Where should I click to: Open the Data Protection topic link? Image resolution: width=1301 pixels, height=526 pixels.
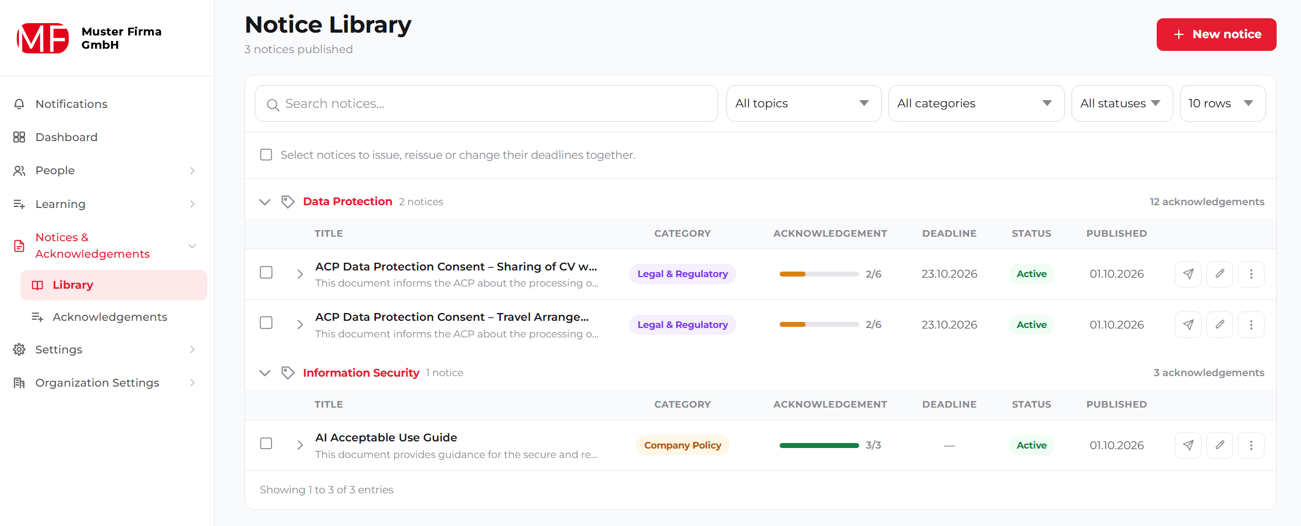(x=347, y=202)
